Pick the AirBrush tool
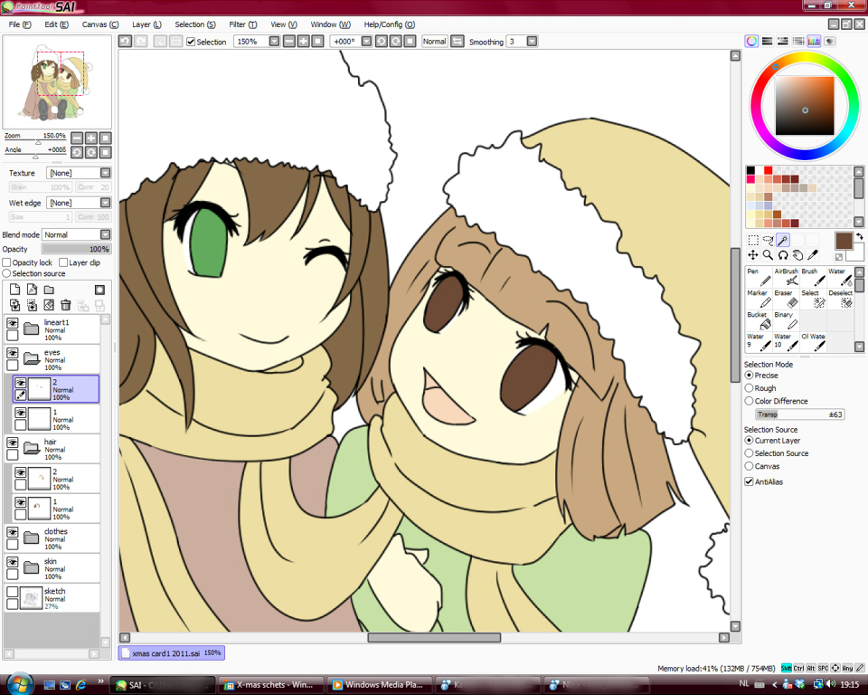The height and width of the screenshot is (695, 868). point(785,277)
